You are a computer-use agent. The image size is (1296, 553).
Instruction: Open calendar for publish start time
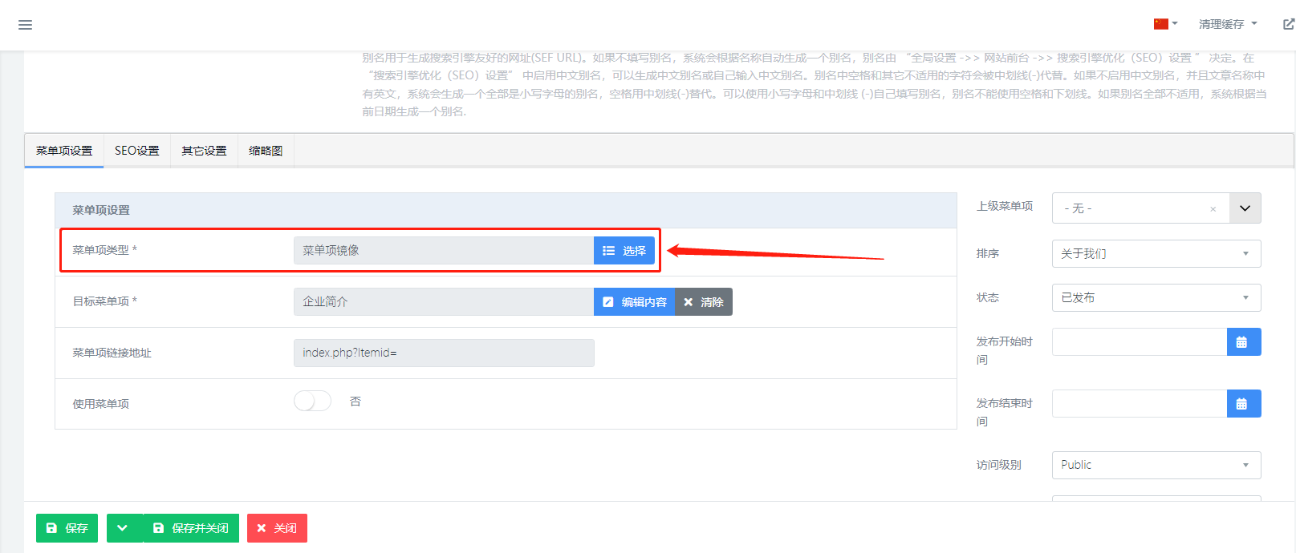[x=1243, y=342]
